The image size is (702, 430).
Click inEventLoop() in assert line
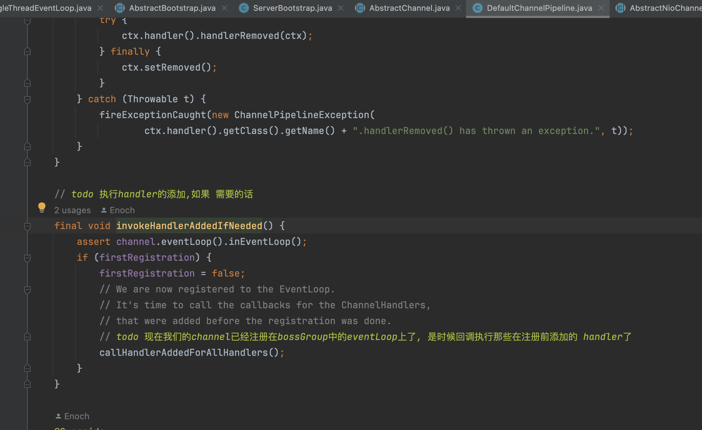coord(265,242)
